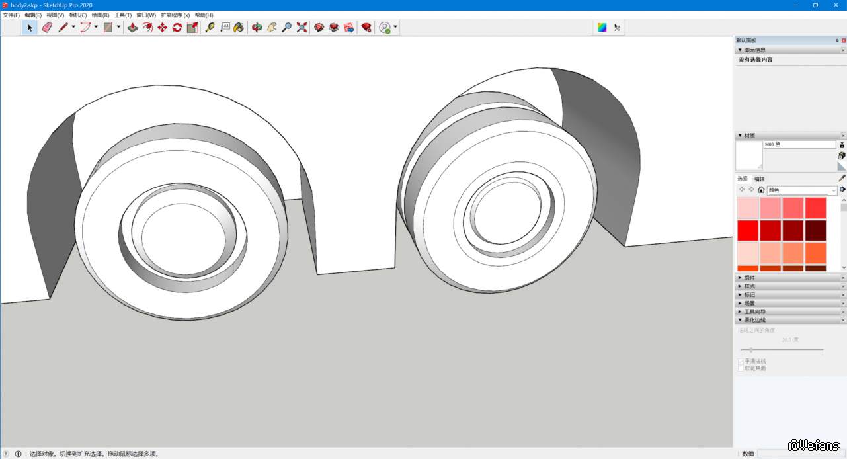Screen dimensions: 847x459
Task: Pick the Tape Measure tool
Action: pyautogui.click(x=210, y=28)
